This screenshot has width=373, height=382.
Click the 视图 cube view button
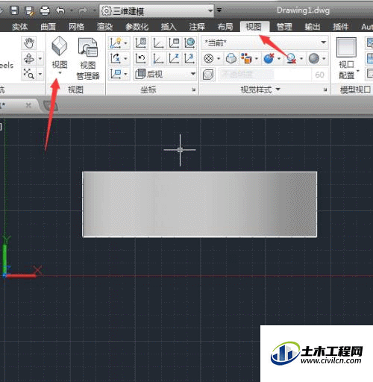tap(60, 52)
